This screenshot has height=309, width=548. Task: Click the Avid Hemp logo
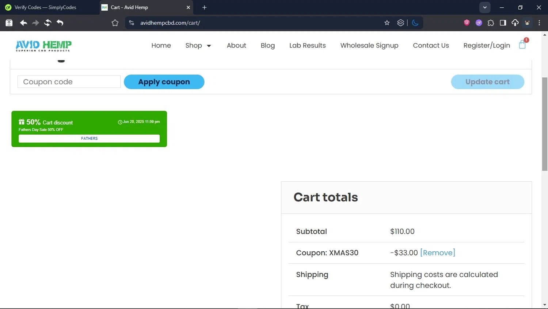click(x=43, y=46)
